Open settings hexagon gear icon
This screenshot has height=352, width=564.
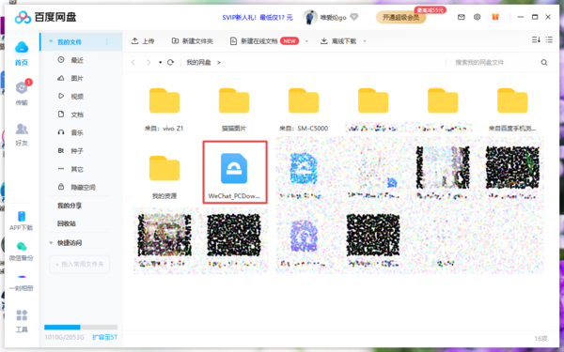[477, 17]
